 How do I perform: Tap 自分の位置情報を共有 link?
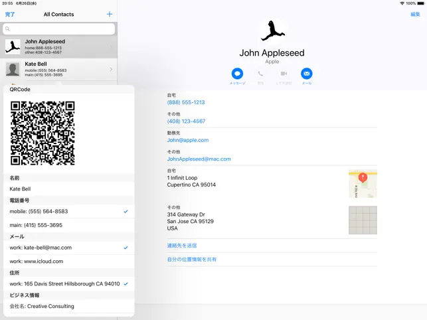(x=192, y=260)
